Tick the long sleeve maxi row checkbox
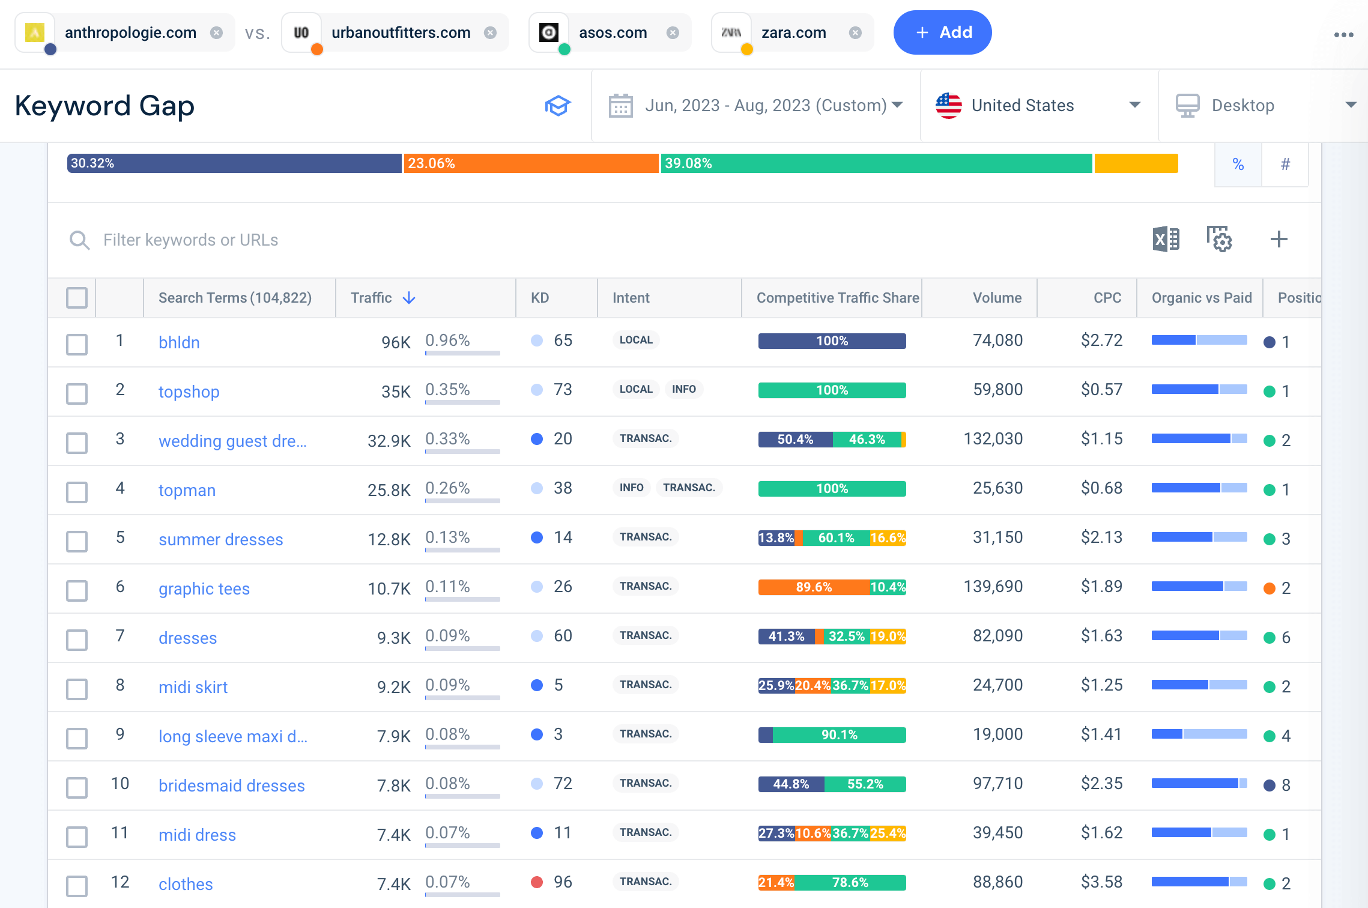This screenshot has height=908, width=1368. click(77, 739)
